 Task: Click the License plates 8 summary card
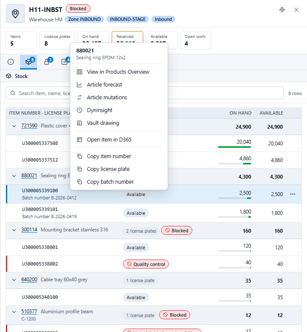[x=57, y=40]
